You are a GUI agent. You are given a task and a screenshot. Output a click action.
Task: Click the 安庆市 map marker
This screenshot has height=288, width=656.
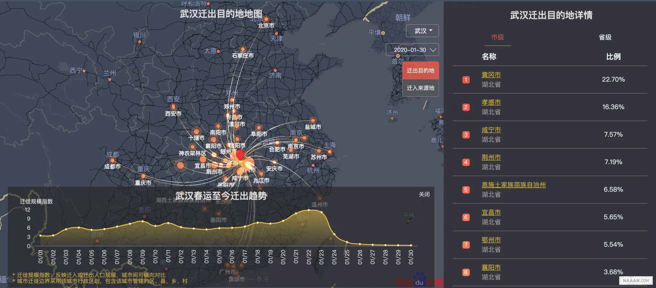point(274,162)
